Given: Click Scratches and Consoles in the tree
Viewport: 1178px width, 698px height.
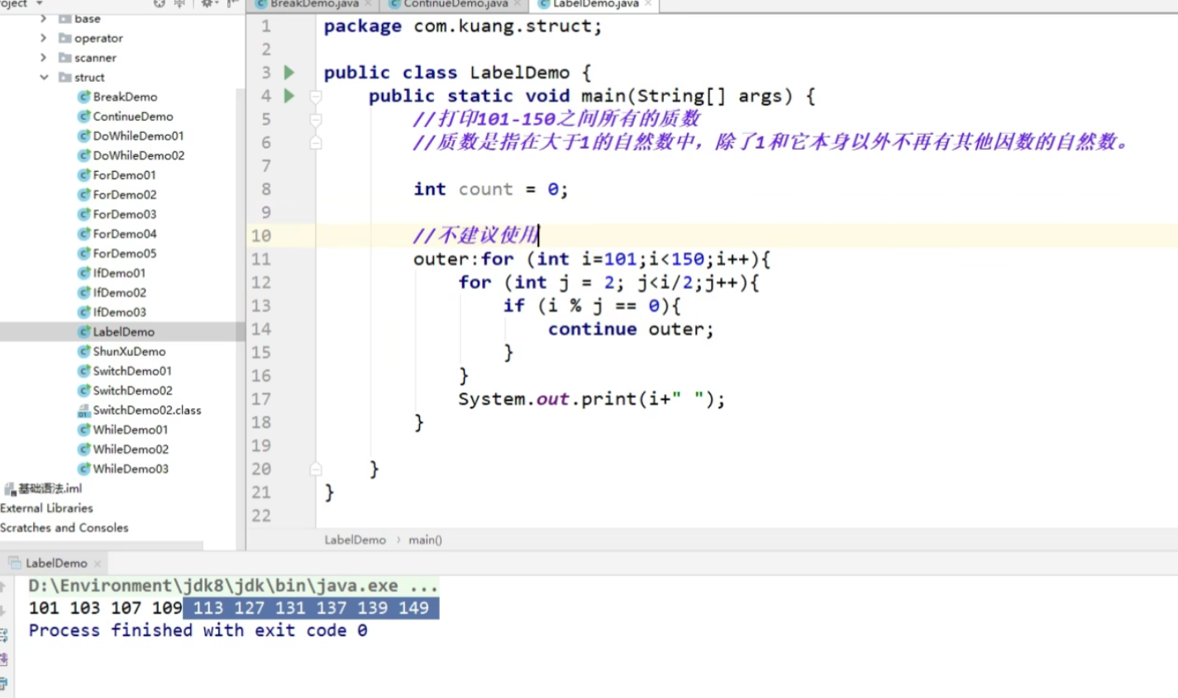Looking at the screenshot, I should [x=64, y=528].
